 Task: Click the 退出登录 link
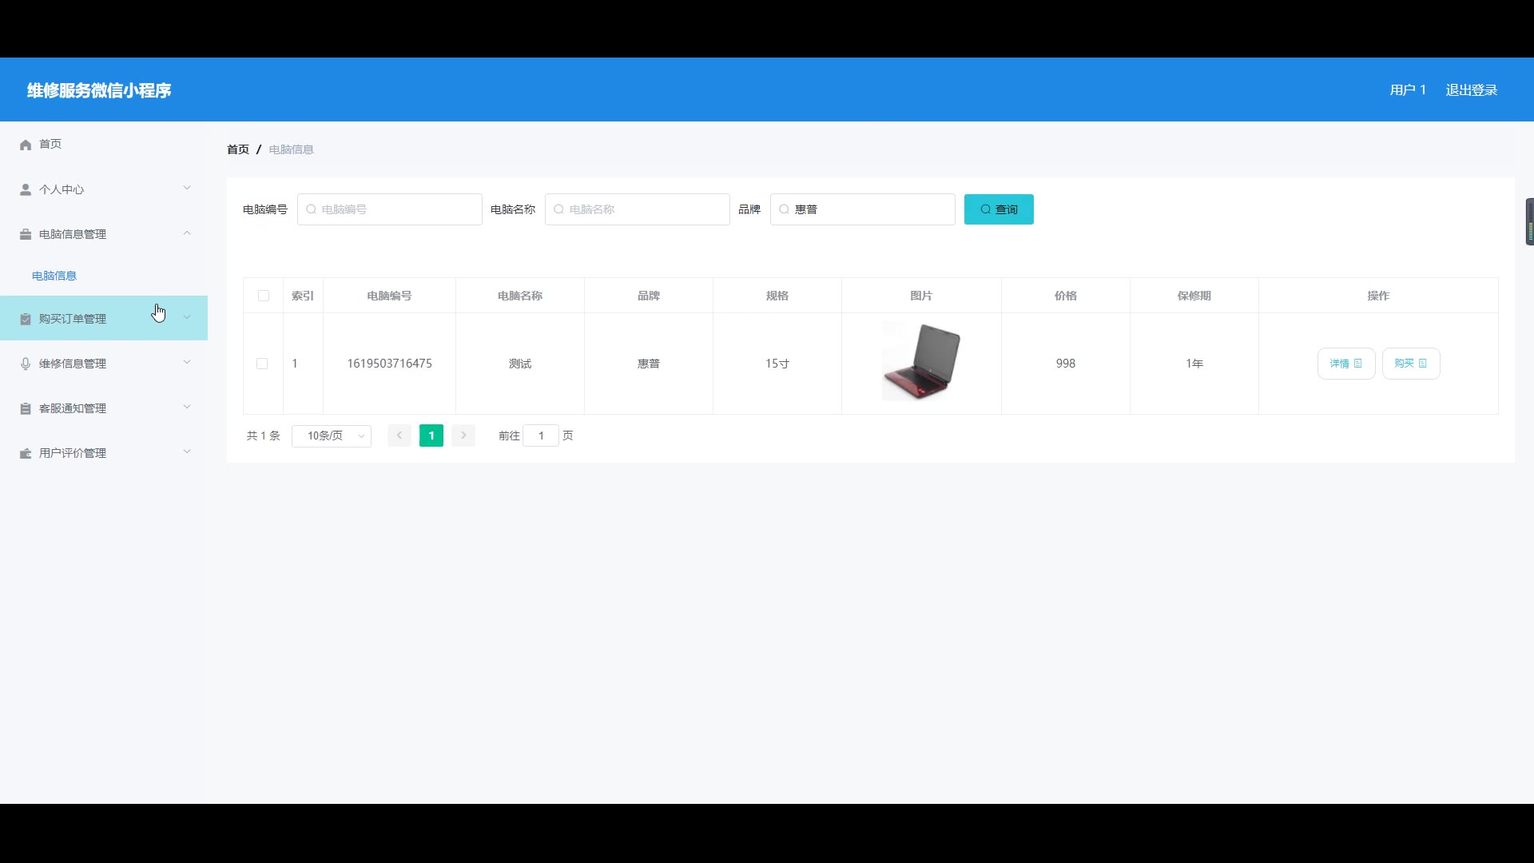coord(1471,90)
